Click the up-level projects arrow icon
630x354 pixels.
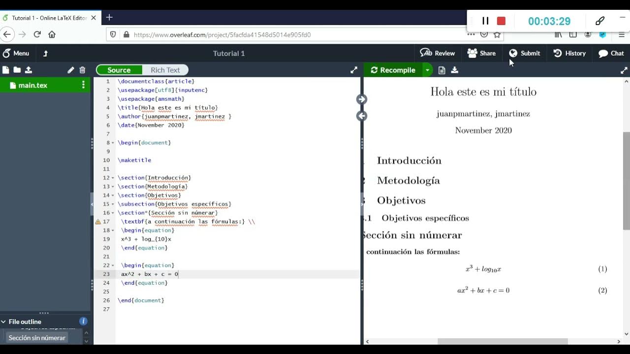coord(46,53)
